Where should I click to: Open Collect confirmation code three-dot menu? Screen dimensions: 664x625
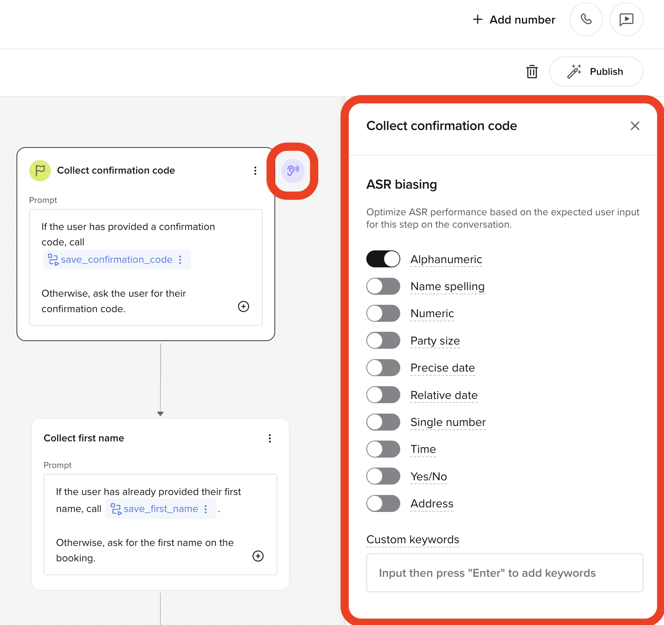coord(255,171)
